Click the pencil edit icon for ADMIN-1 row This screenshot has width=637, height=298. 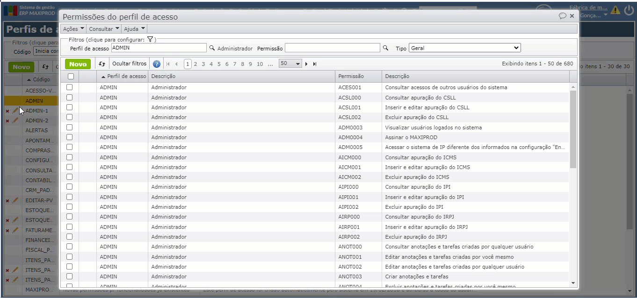point(15,111)
